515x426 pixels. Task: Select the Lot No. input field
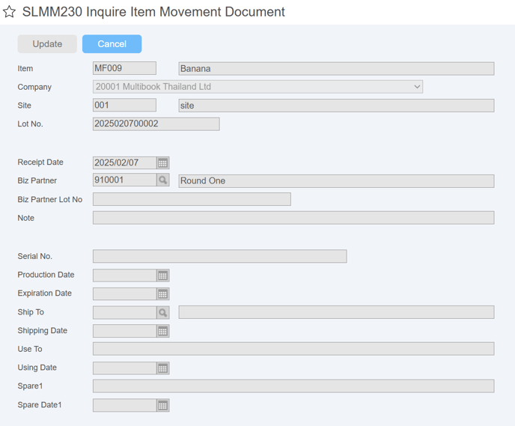pos(156,124)
